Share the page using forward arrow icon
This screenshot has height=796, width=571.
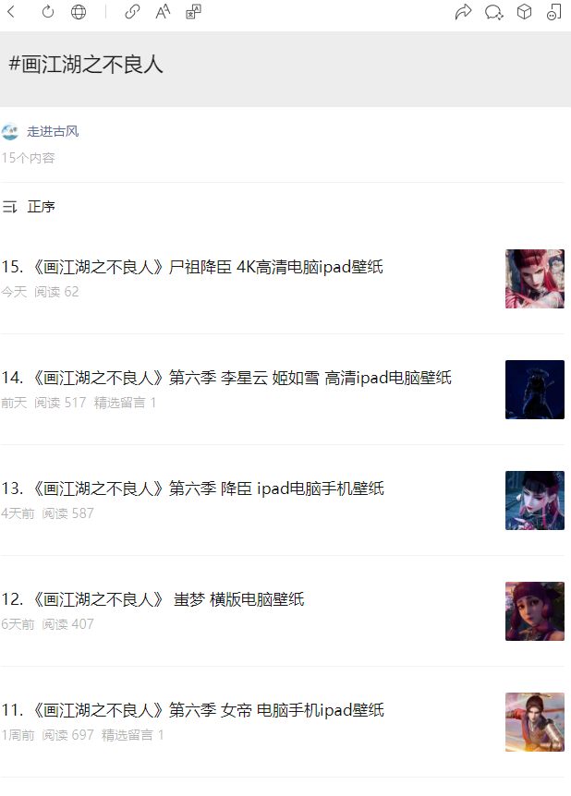(x=463, y=12)
